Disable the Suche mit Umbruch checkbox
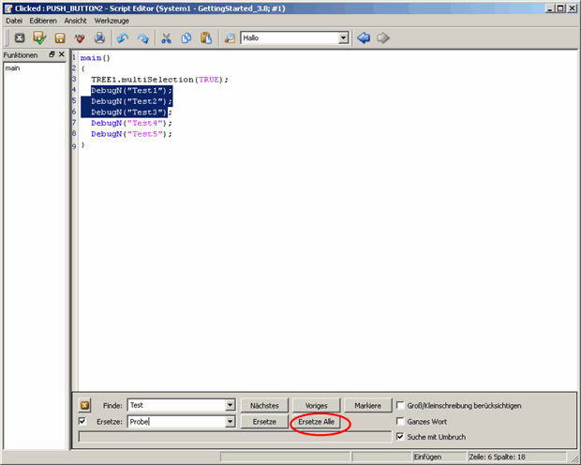 point(400,437)
